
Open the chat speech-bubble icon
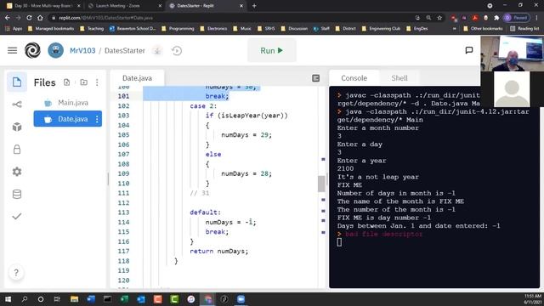[468, 51]
